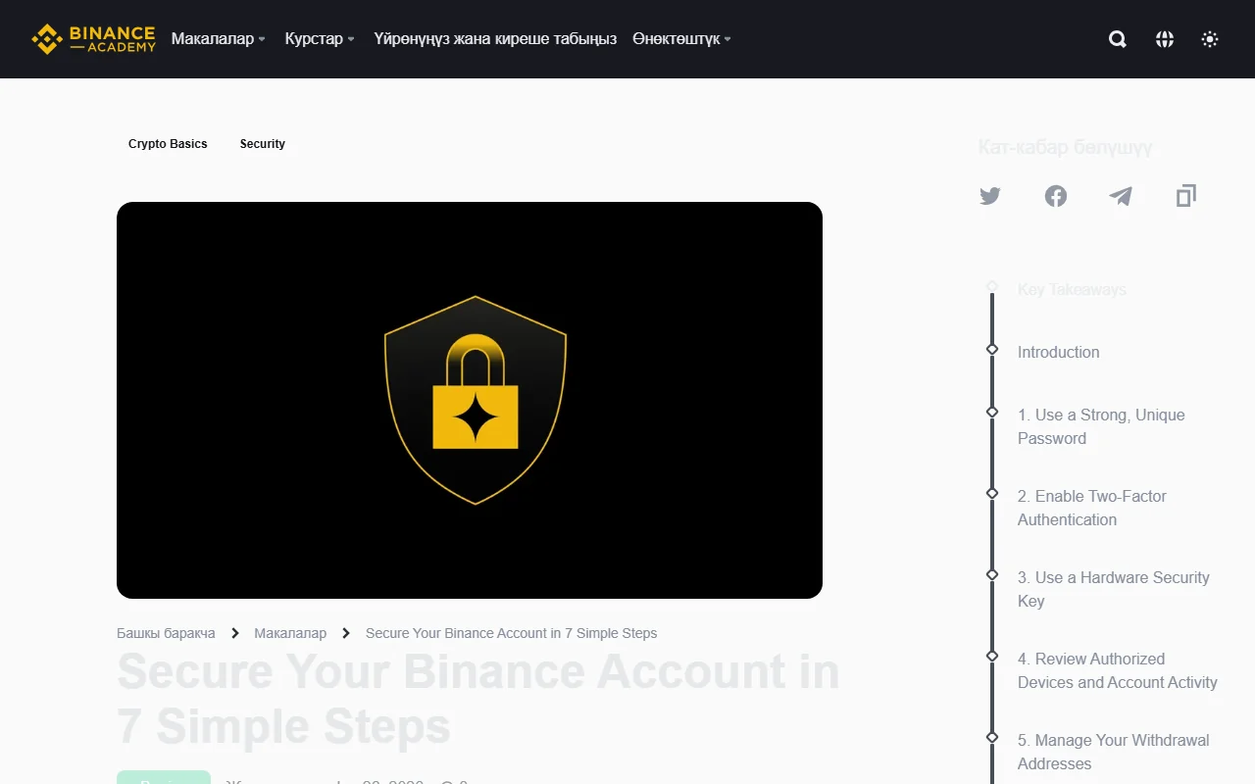The image size is (1255, 784).
Task: Toggle the light/dark theme sun icon
Action: tap(1210, 39)
